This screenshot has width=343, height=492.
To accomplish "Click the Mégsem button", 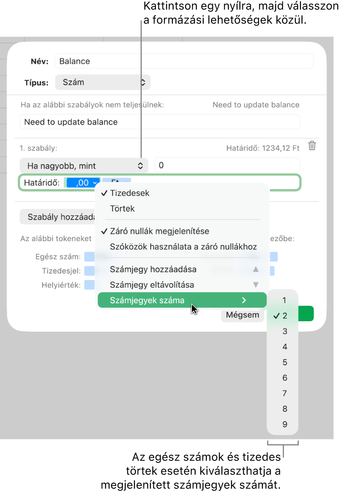I will click(x=242, y=315).
